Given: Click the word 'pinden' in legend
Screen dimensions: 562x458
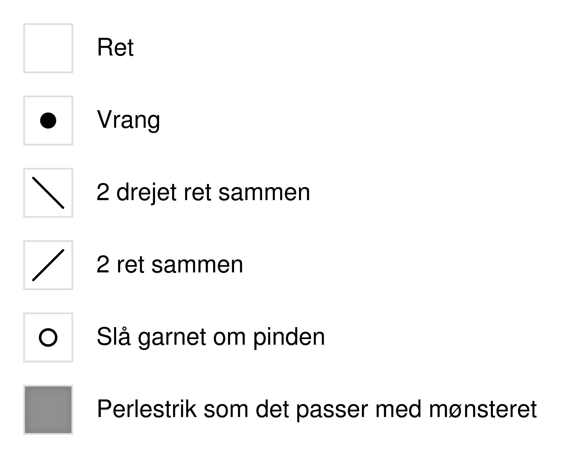Looking at the screenshot, I should click(x=289, y=337).
